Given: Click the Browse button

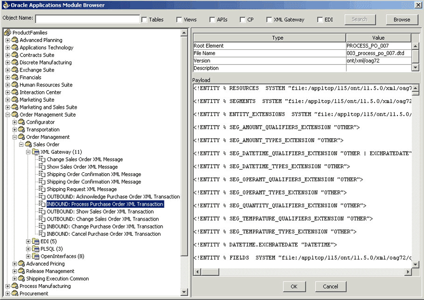Looking at the screenshot, I should [x=402, y=20].
